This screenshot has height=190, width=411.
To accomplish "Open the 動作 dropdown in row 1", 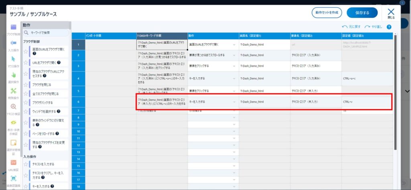I will click(234, 44).
